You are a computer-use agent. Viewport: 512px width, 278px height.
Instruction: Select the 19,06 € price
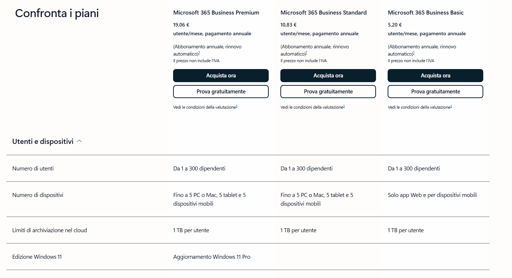coord(181,25)
